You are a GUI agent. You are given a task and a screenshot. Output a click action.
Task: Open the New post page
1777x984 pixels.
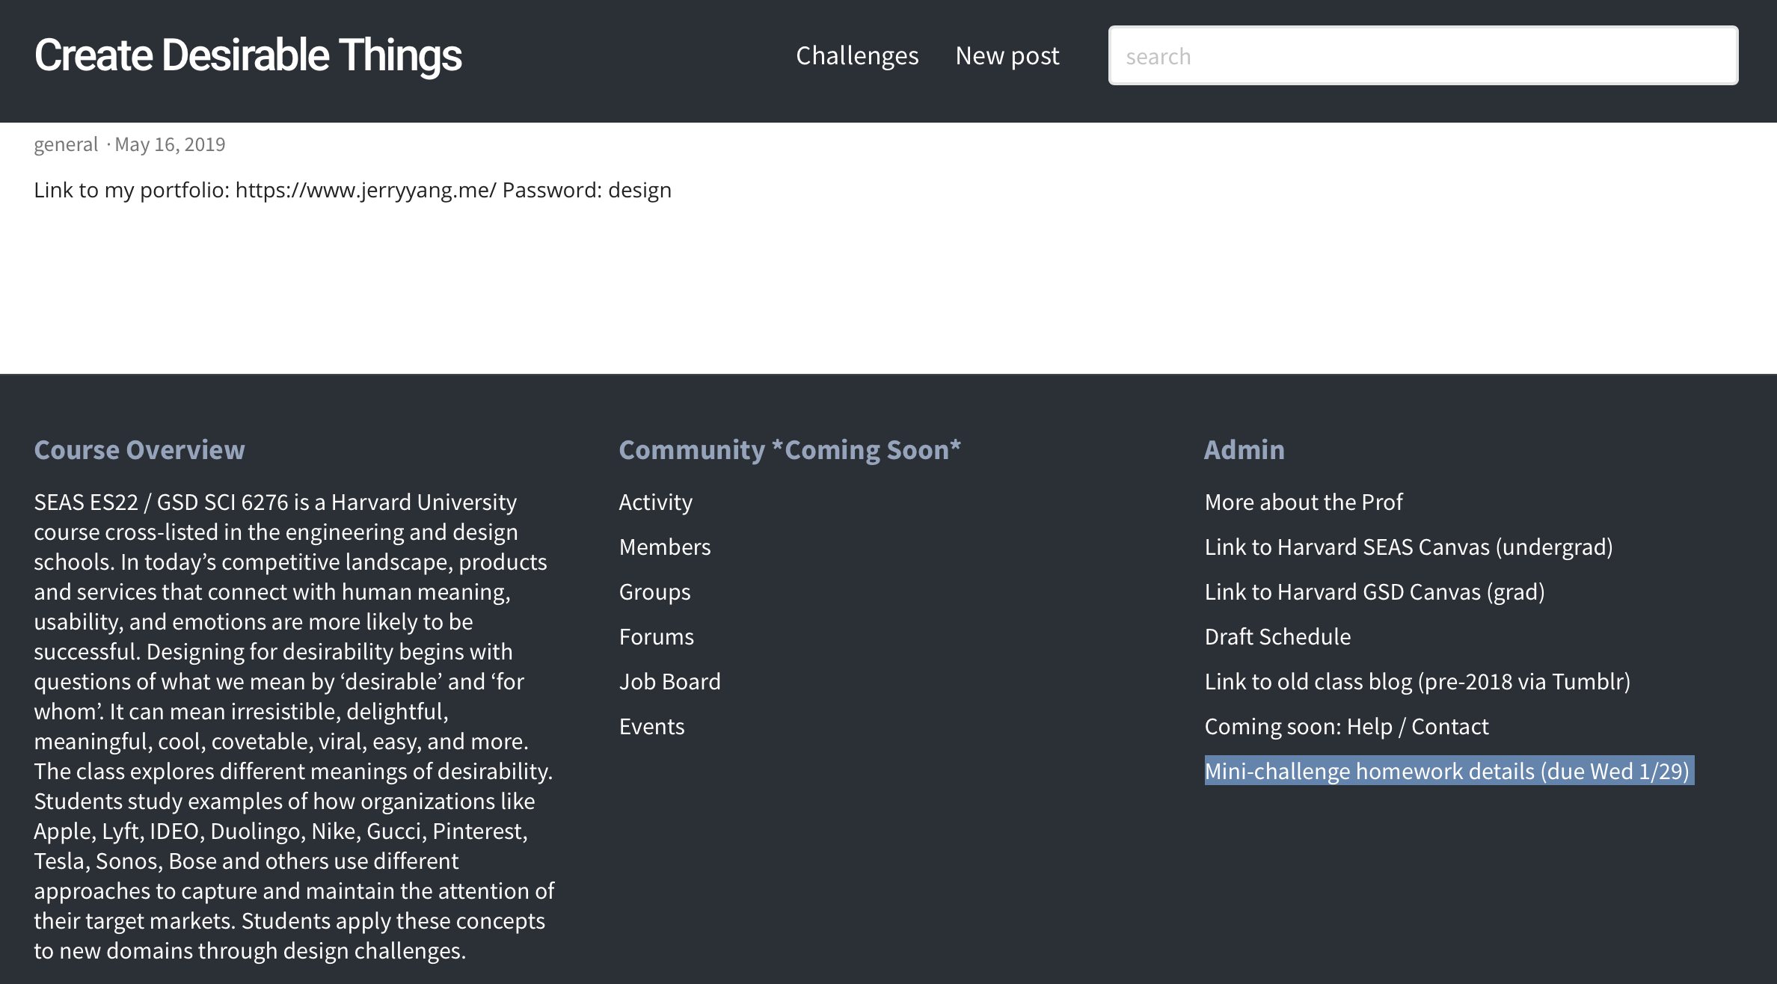click(1007, 56)
